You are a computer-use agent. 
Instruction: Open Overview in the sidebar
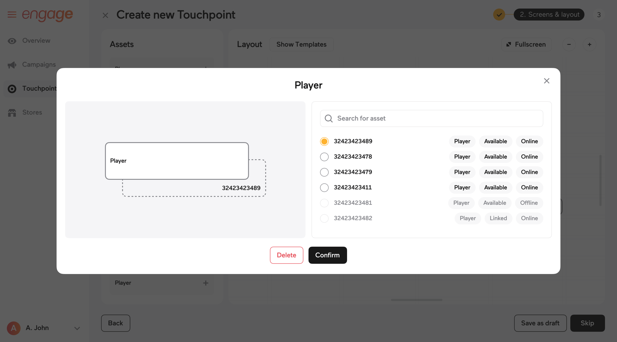(x=36, y=41)
